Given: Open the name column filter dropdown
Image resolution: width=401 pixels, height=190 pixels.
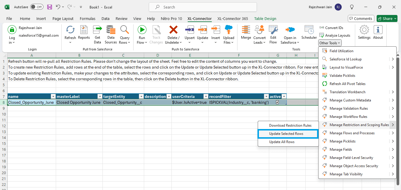Looking at the screenshot, I should tap(53, 96).
